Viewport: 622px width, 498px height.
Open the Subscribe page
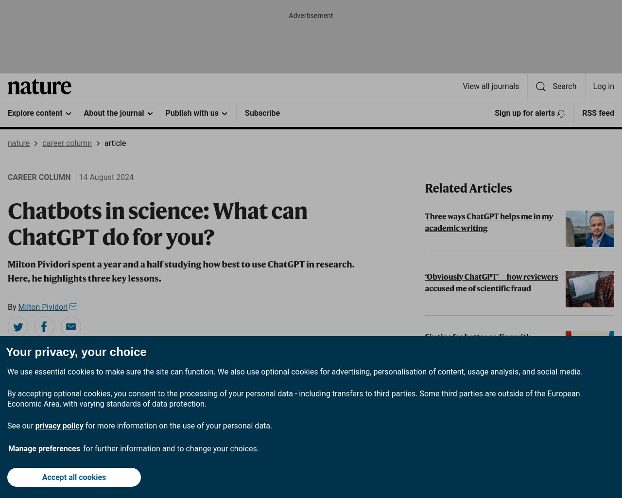pyautogui.click(x=262, y=113)
